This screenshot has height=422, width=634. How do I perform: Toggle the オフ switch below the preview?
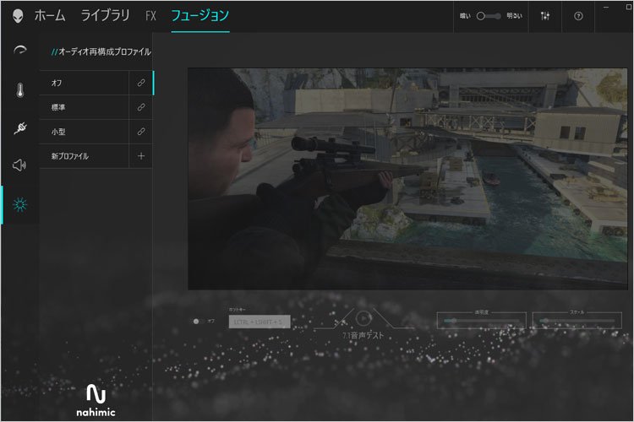198,321
